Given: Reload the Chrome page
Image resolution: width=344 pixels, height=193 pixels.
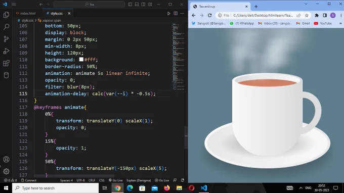Looking at the screenshot, I should [210, 15].
